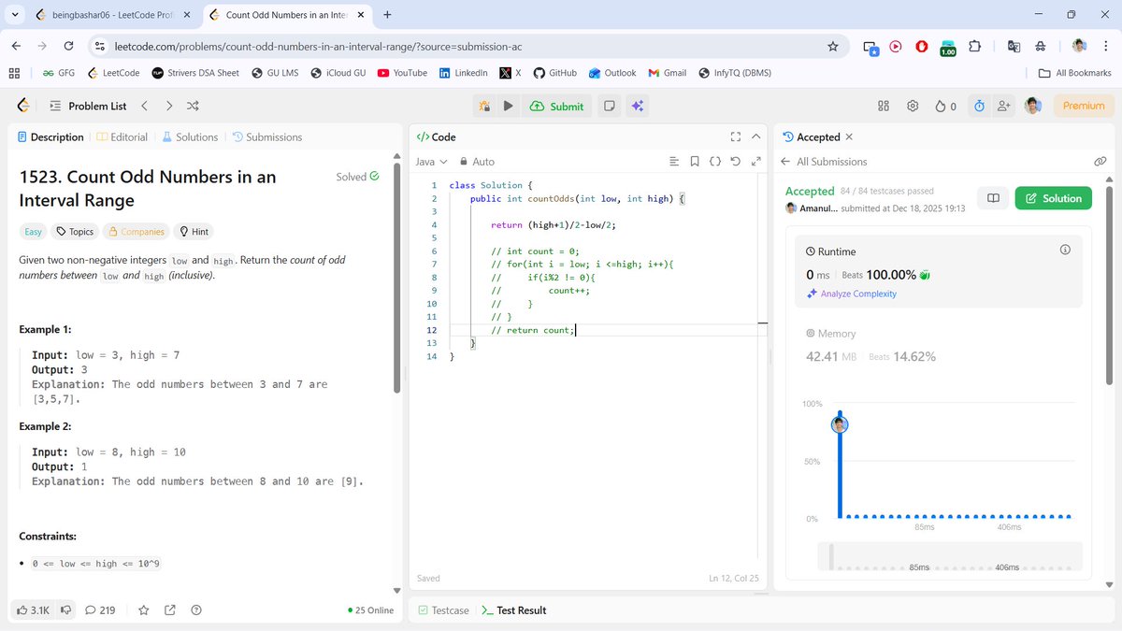1122x631 pixels.
Task: Switch to the Solutions tab
Action: click(190, 136)
